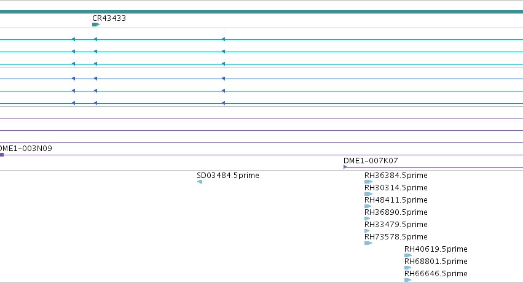The image size is (523, 283).
Task: Select the glyph beneath RH68801.5prime
Action: (x=408, y=268)
